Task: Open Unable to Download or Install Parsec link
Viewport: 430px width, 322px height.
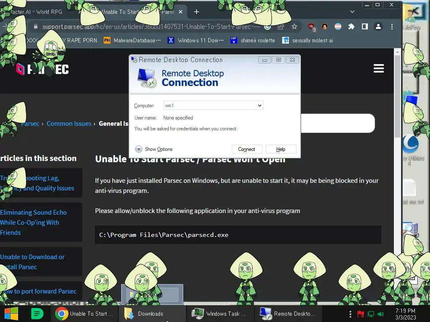Action: click(x=32, y=262)
